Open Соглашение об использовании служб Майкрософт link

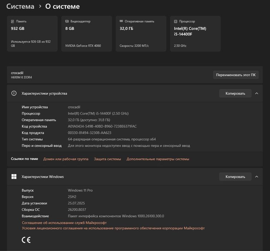(64, 223)
